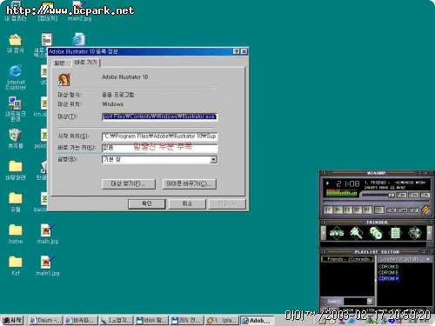Skip to next track in Winamp
The width and height of the screenshot is (435, 326).
coord(366,210)
